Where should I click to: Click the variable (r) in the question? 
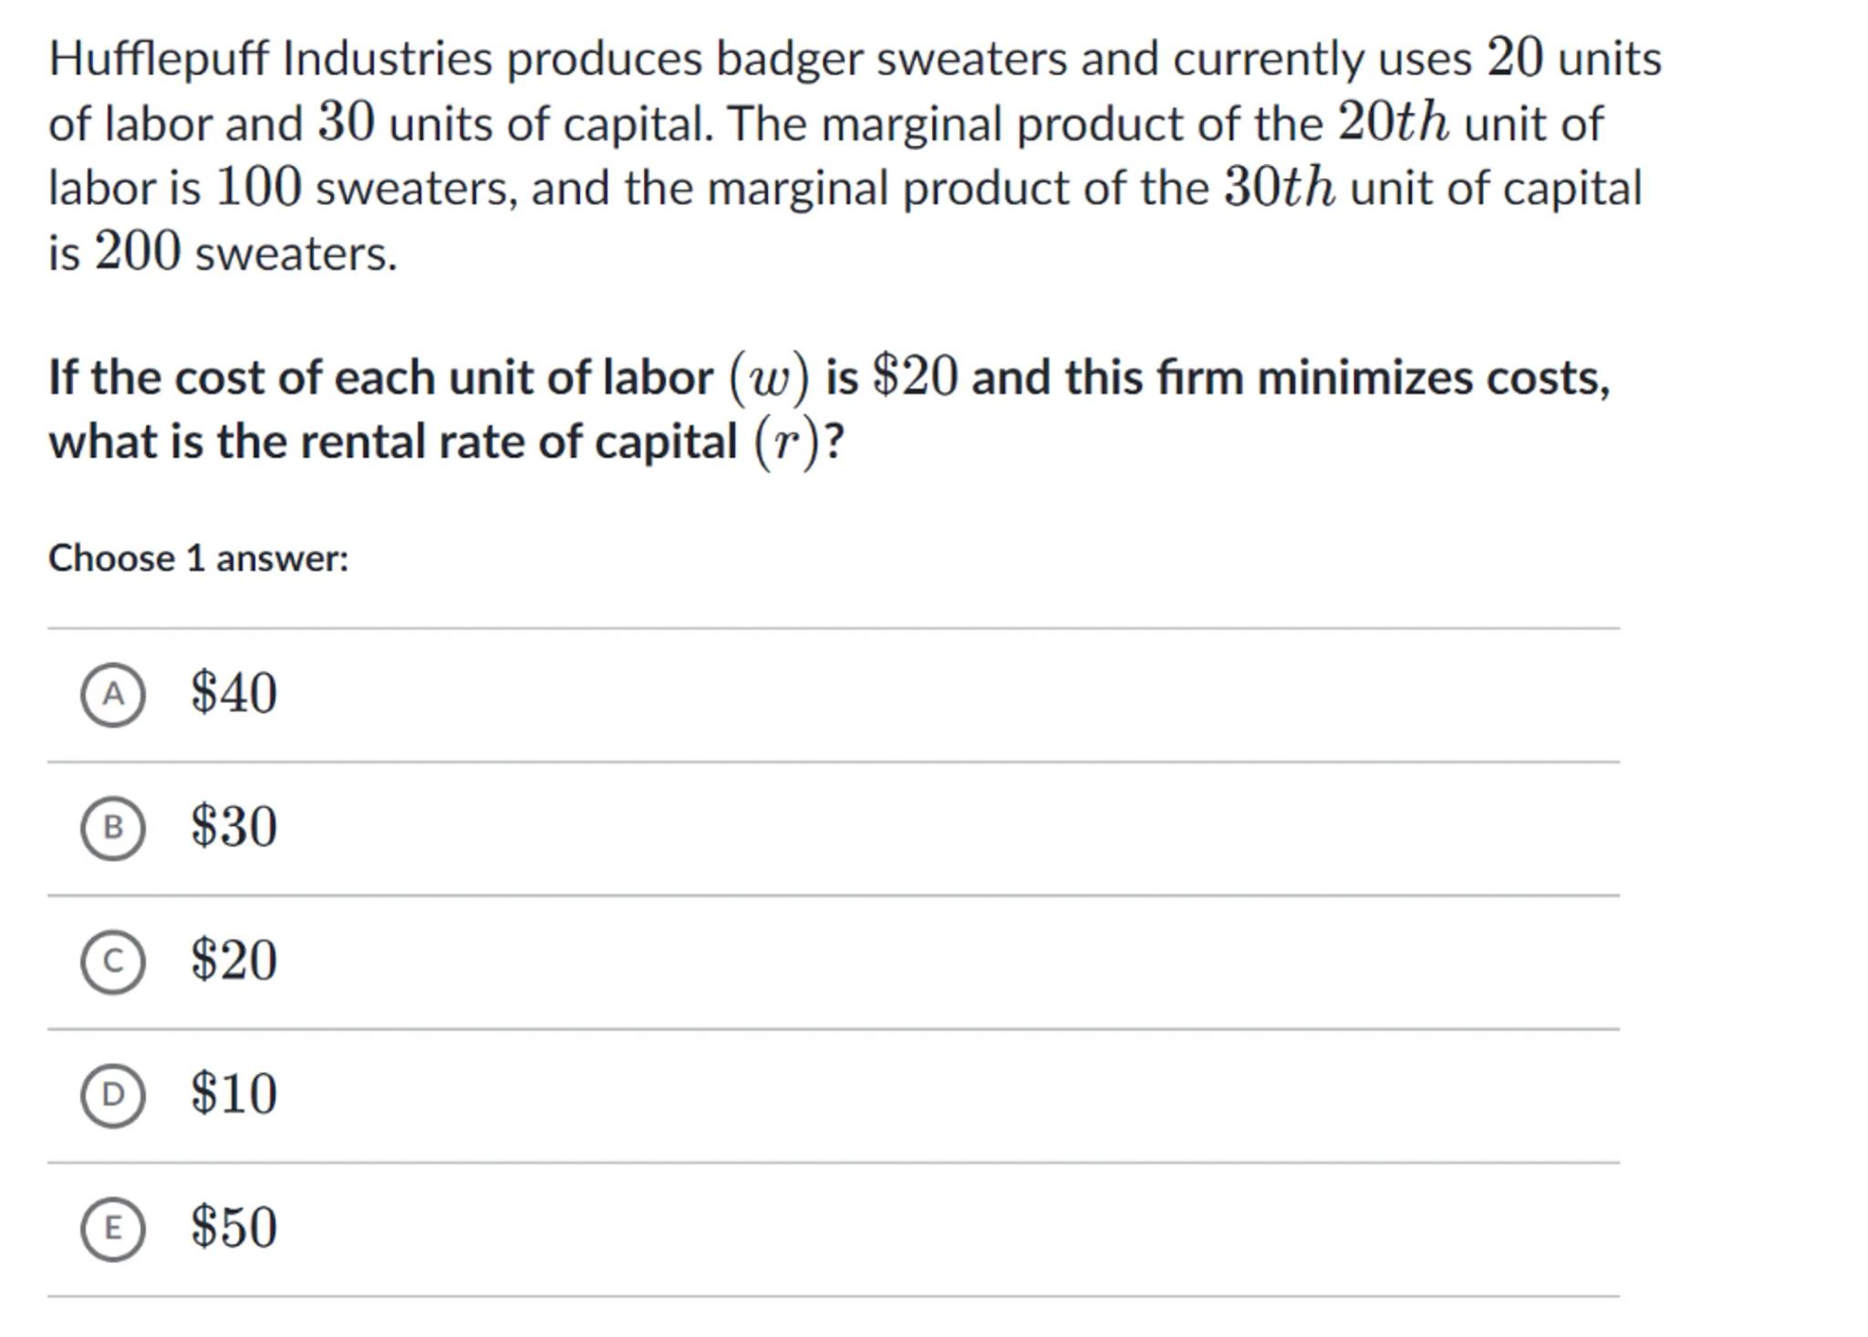(x=786, y=443)
